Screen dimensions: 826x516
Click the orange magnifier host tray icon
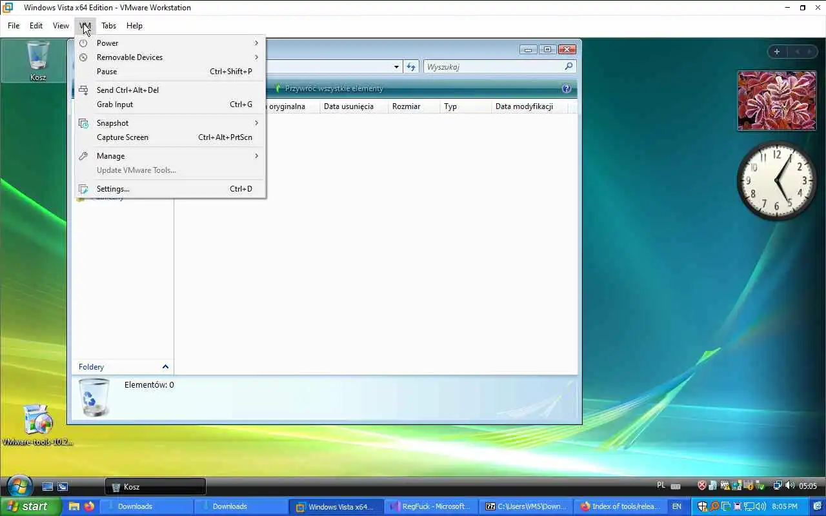pyautogui.click(x=714, y=506)
